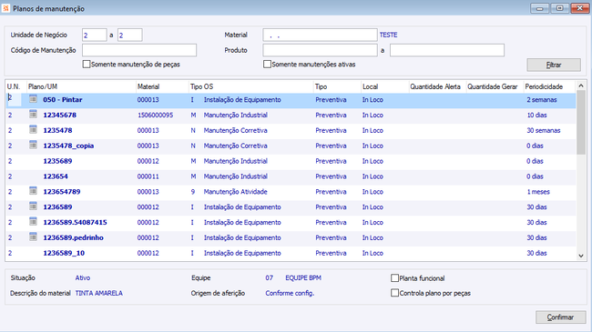Screen dimensions: 592x332
Task: Focus the Código de Manutenção input field
Action: coord(139,50)
